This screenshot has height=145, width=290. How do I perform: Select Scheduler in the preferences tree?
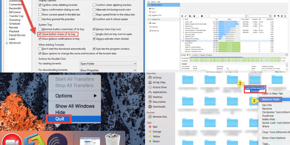pos(15,24)
